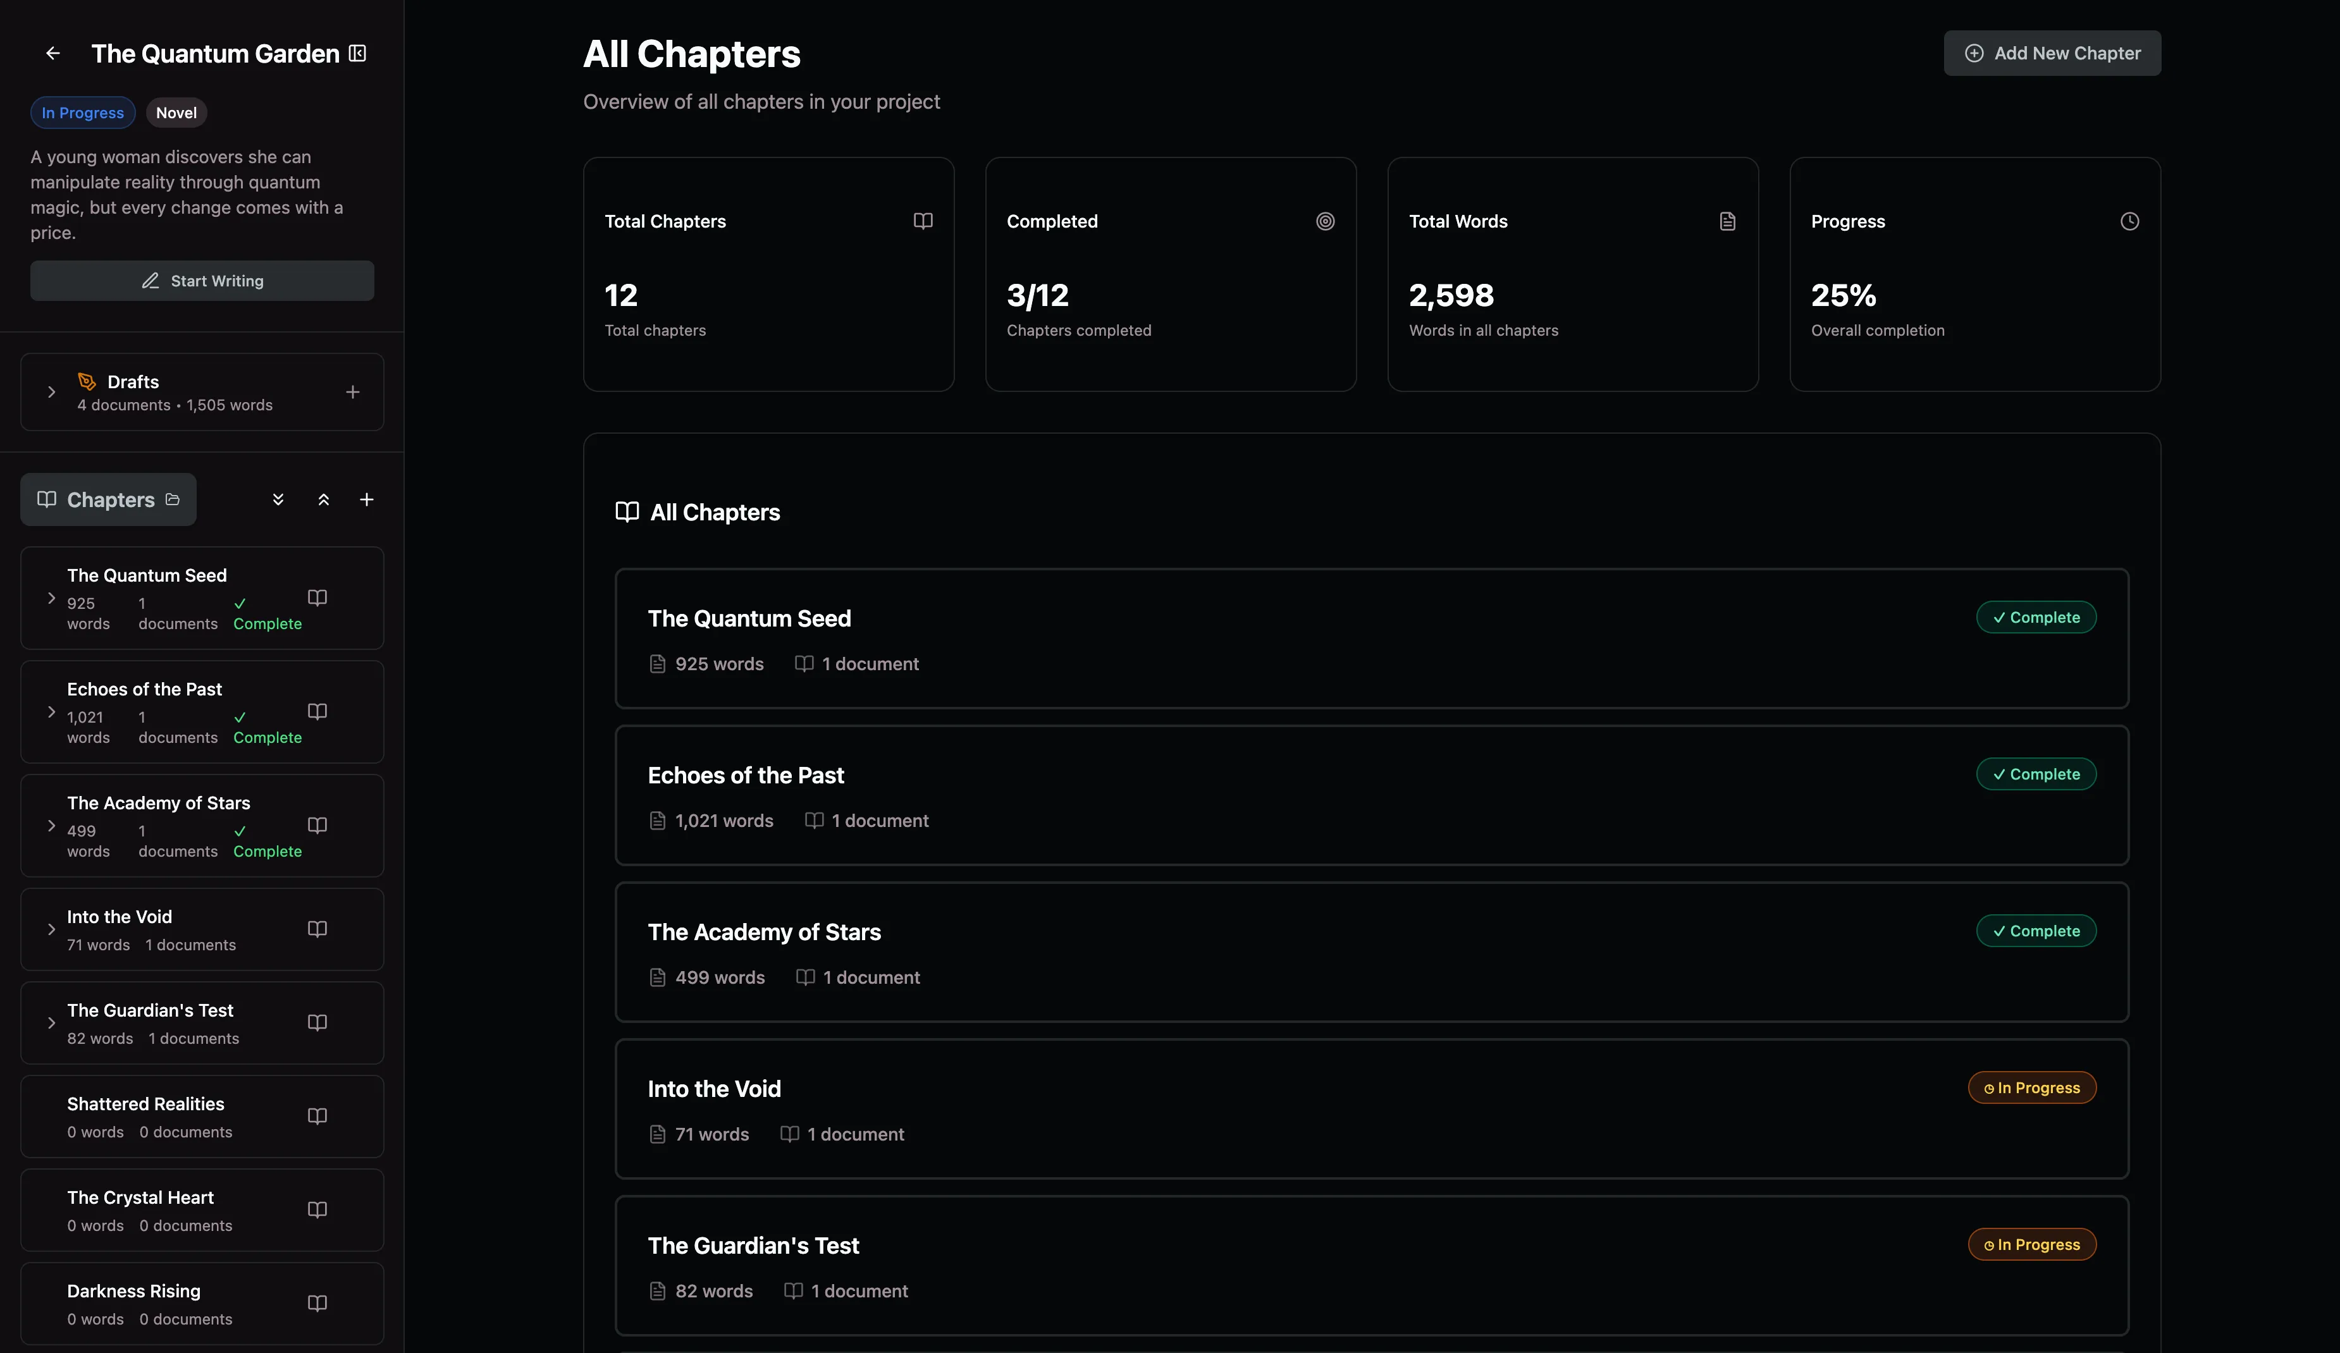The height and width of the screenshot is (1353, 2340).
Task: Open book icon for The Quantum Seed
Action: pyautogui.click(x=317, y=597)
